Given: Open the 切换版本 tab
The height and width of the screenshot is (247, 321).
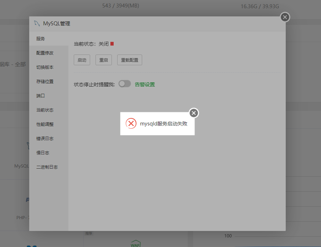Looking at the screenshot, I should (x=49, y=67).
